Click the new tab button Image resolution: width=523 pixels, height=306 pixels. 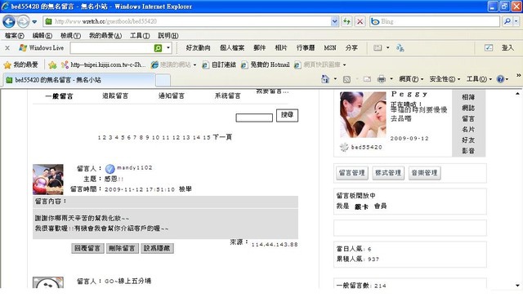click(x=163, y=80)
